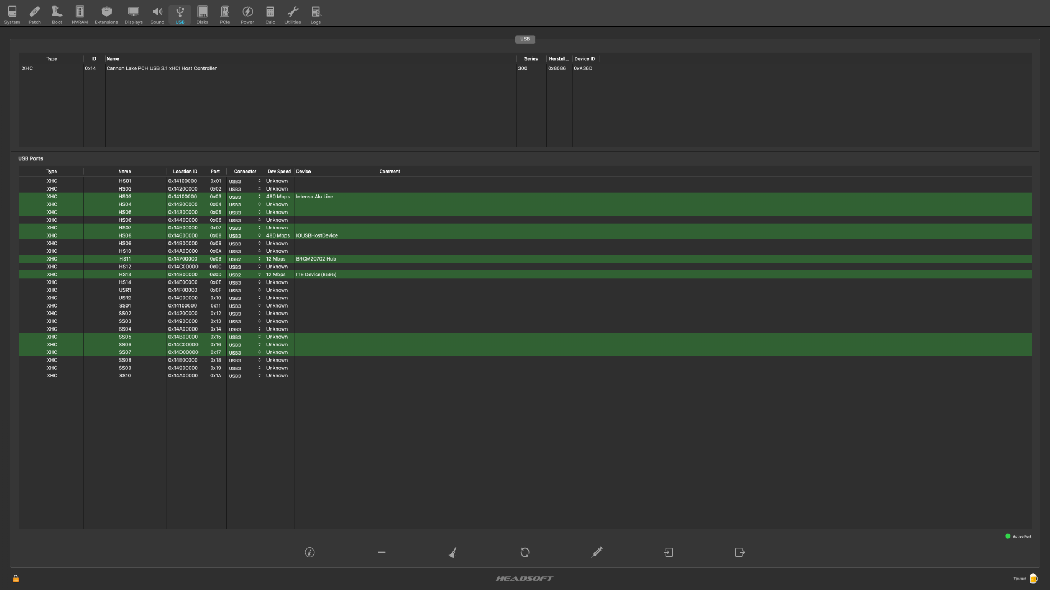Click the Location ID column header
The width and height of the screenshot is (1050, 590).
[185, 172]
